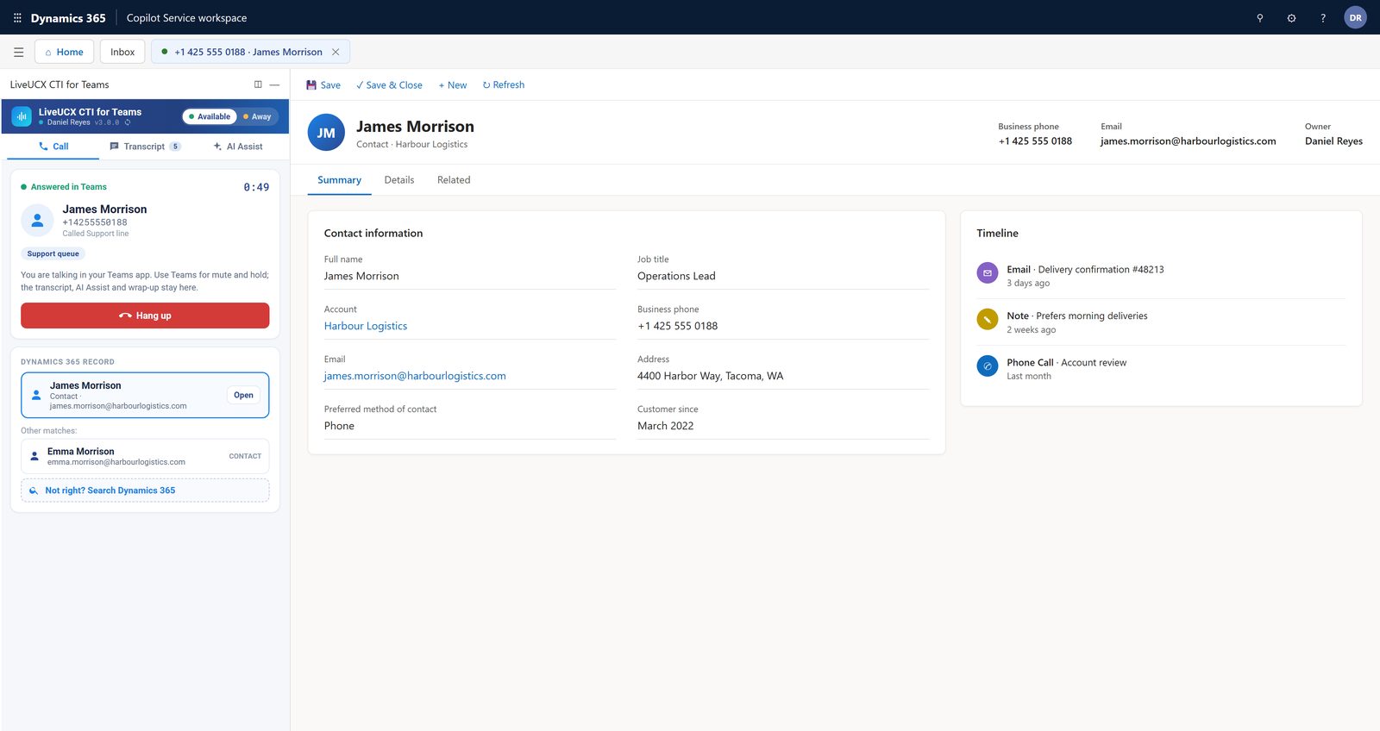The image size is (1380, 731).
Task: Open help via the question mark icon
Action: click(1323, 17)
